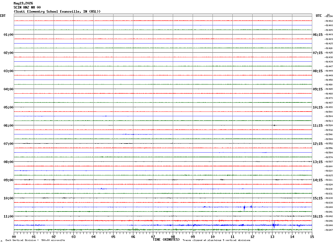Click the DC offset value -91647

[x=329, y=230]
